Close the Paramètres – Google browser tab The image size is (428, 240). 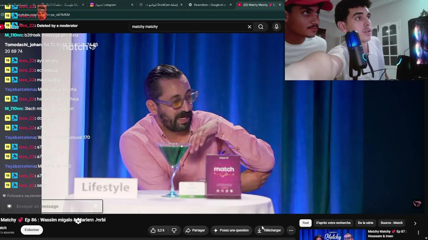pyautogui.click(x=230, y=5)
